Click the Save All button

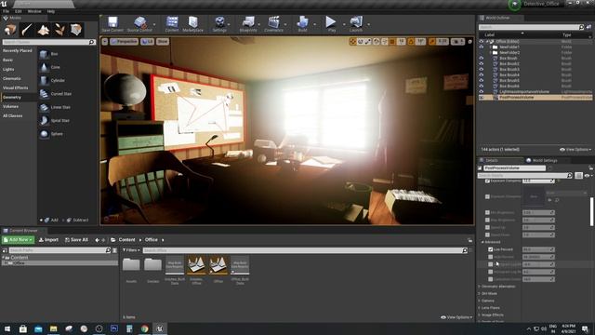[x=76, y=240]
